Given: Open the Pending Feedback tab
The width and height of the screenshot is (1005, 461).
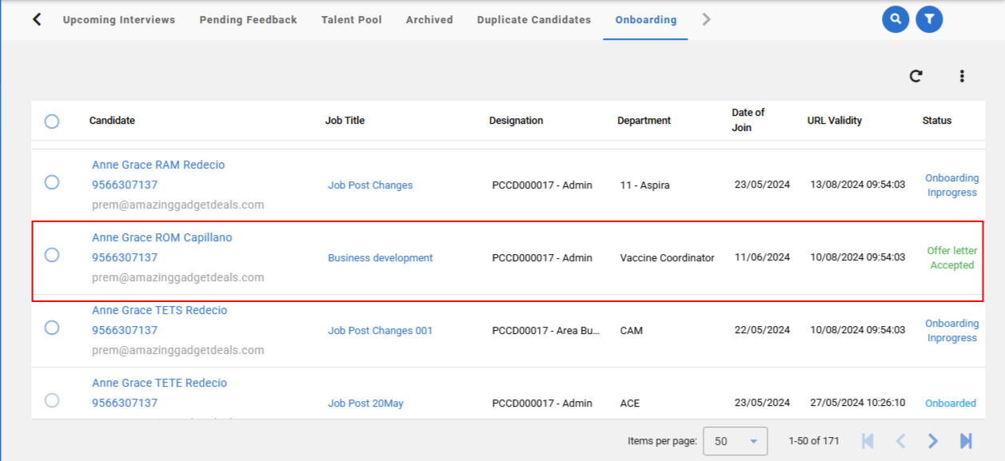Looking at the screenshot, I should [248, 20].
